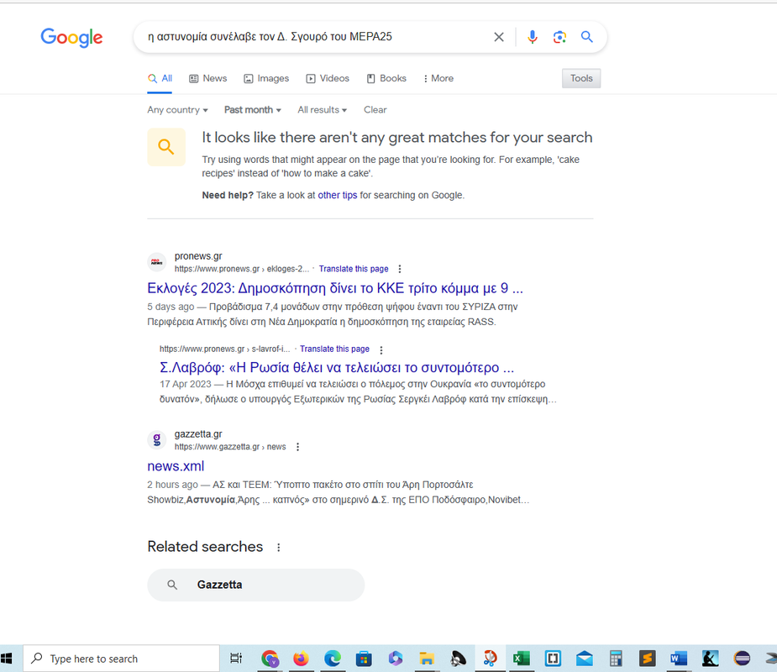Open File Explorer from the taskbar
Viewport: 777px width, 672px height.
[x=427, y=659]
